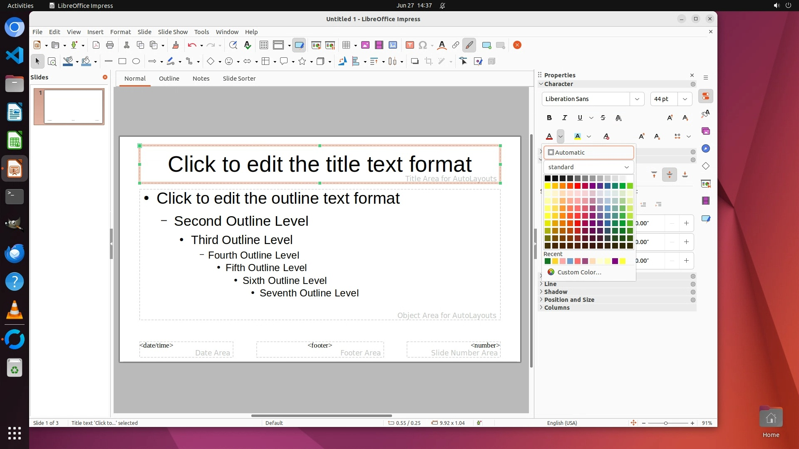Pick the black swatch in the palette
Viewport: 799px width, 449px height.
tap(548, 178)
